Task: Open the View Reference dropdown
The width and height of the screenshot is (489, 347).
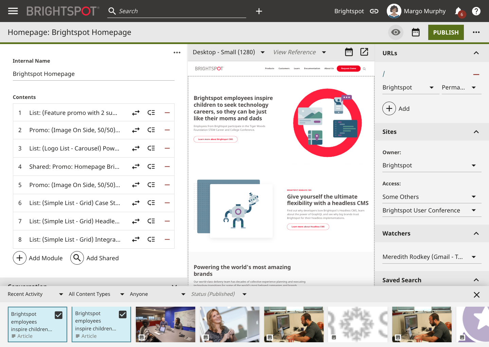Action: [x=300, y=52]
